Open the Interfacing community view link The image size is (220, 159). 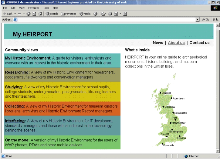(x=15, y=121)
